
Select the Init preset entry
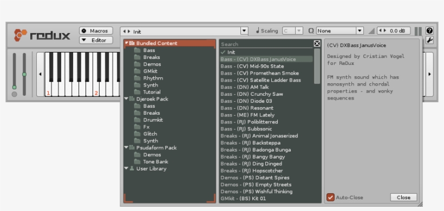tap(266, 52)
